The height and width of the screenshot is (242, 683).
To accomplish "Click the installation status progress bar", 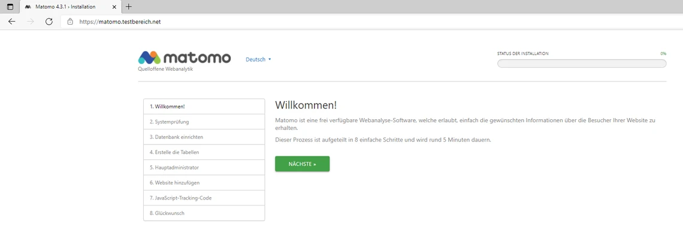I will pos(581,63).
